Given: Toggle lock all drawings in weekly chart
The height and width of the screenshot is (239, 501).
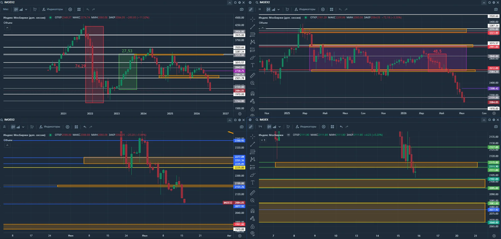Looking at the screenshot, I should [252, 109].
